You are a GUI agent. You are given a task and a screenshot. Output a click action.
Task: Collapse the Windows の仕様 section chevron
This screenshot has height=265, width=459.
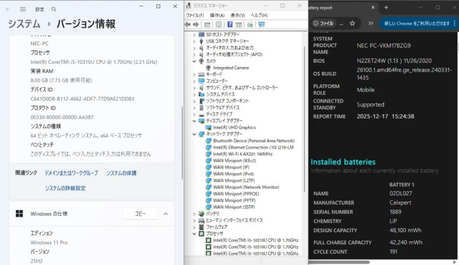coord(166,214)
